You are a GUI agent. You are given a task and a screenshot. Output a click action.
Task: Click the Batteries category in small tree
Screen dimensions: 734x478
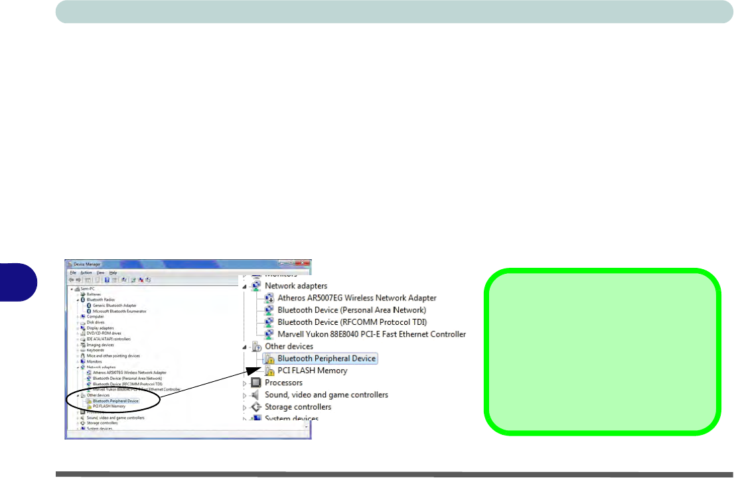click(94, 294)
